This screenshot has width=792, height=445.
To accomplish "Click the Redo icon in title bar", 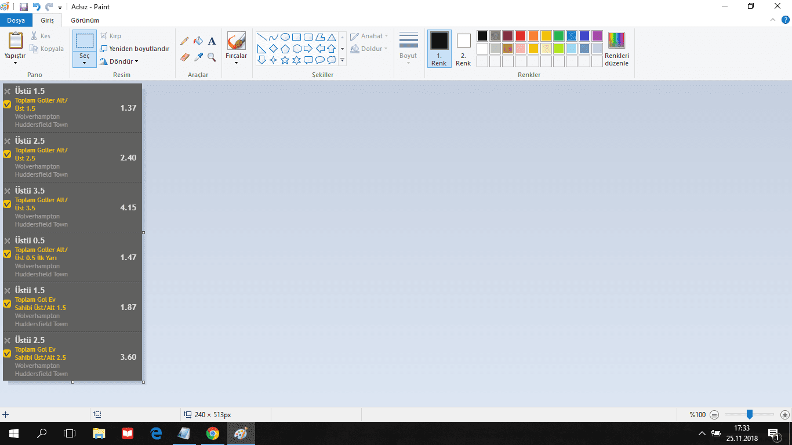I will (x=49, y=7).
